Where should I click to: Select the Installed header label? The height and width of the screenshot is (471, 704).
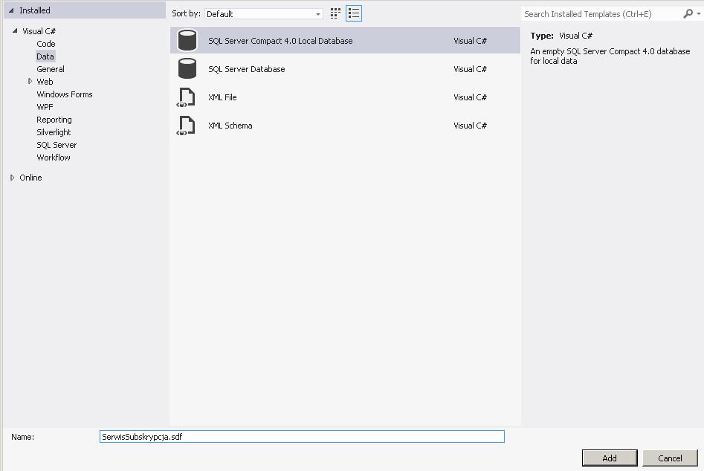pos(35,10)
